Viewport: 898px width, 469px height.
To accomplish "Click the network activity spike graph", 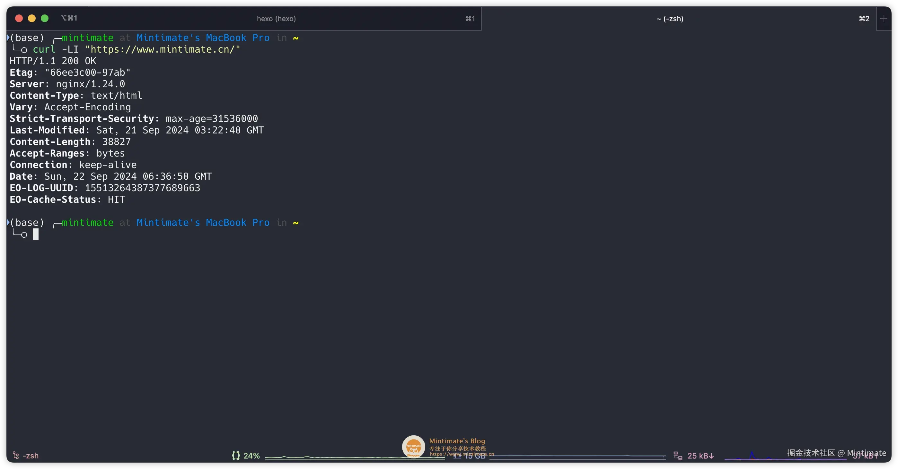I will [752, 456].
